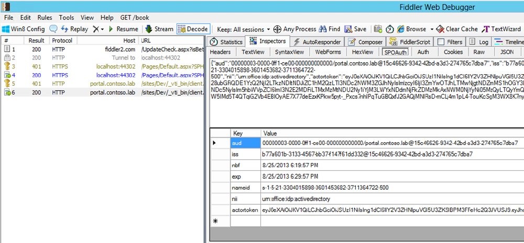Click the nameid value cell

pos(392,188)
